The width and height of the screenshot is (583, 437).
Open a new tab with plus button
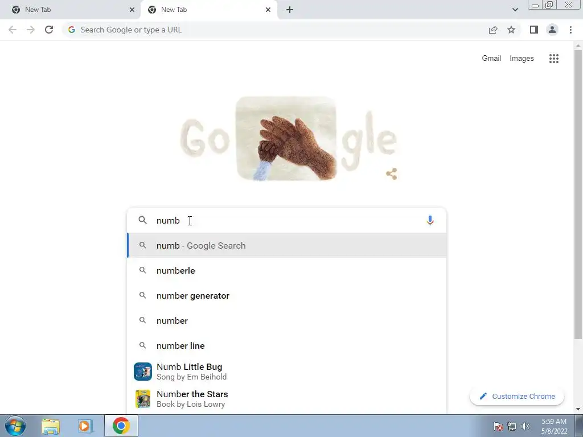pyautogui.click(x=290, y=10)
